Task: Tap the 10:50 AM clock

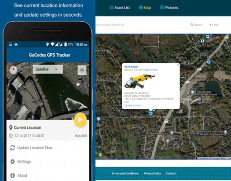Action: click(81, 45)
